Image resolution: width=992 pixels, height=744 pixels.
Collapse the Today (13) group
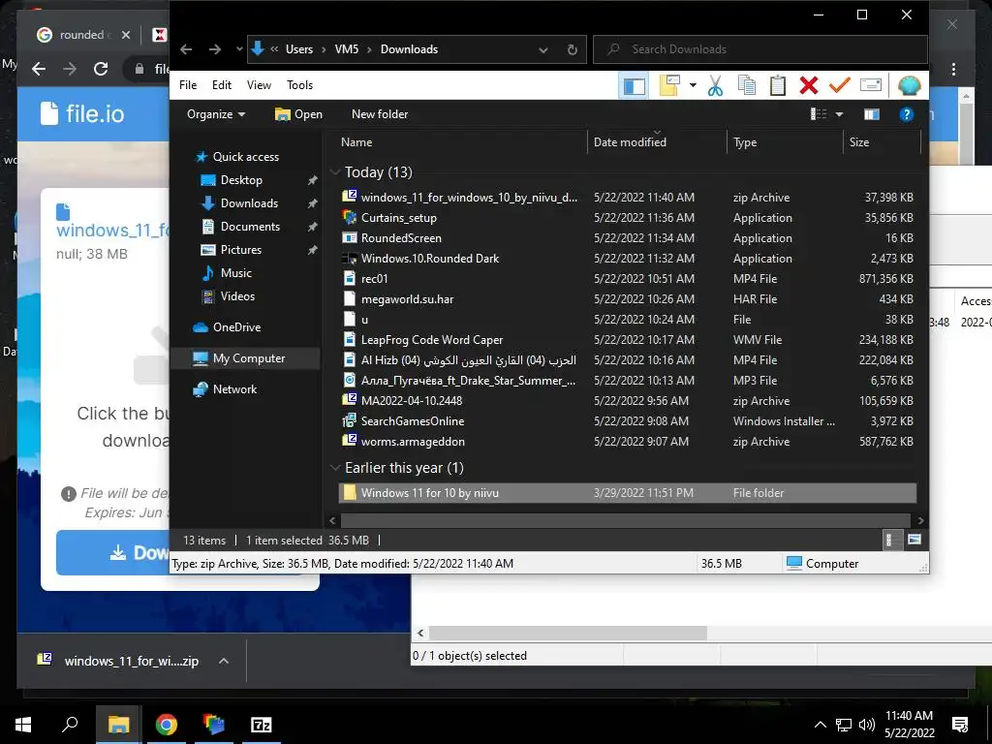pos(335,172)
